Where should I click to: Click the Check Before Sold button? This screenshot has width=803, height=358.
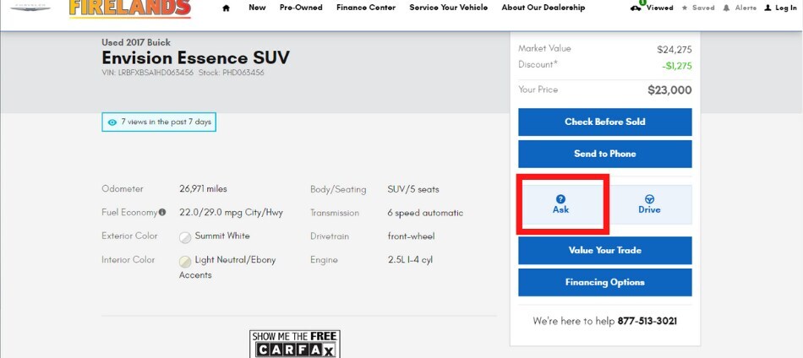(605, 122)
